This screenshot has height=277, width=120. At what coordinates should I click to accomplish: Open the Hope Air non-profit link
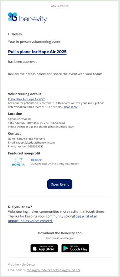(x=36, y=160)
